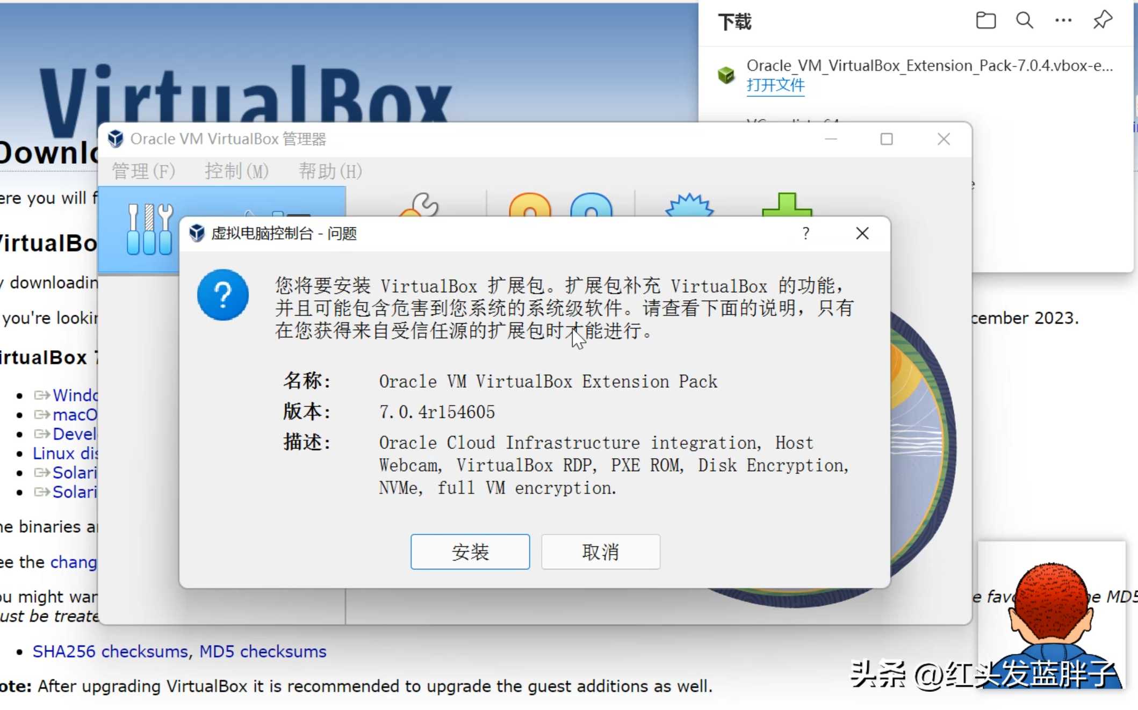Click version text 7.0.4r154605

pos(437,412)
